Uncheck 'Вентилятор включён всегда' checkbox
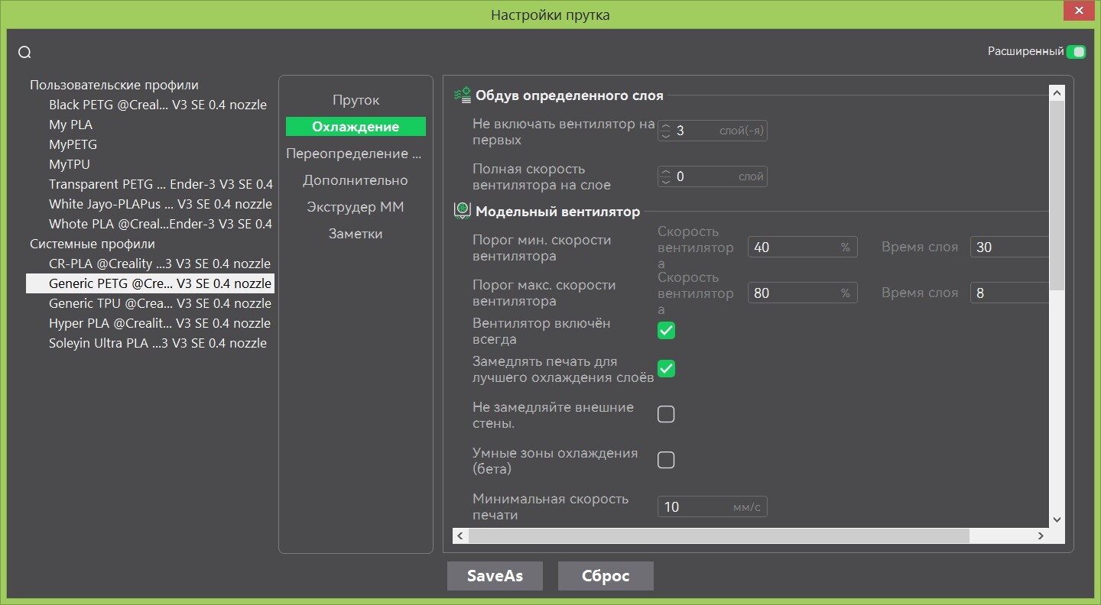Screen dimensions: 1101x605 point(666,331)
